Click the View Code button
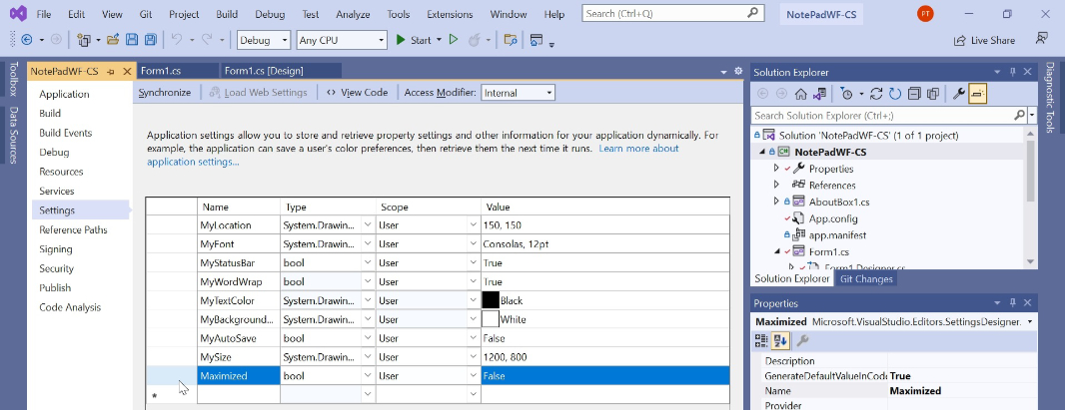 [357, 93]
